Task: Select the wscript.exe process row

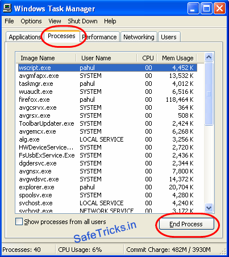Action: coord(107,68)
